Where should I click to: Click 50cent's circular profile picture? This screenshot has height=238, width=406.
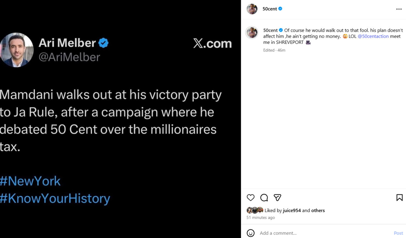252,9
